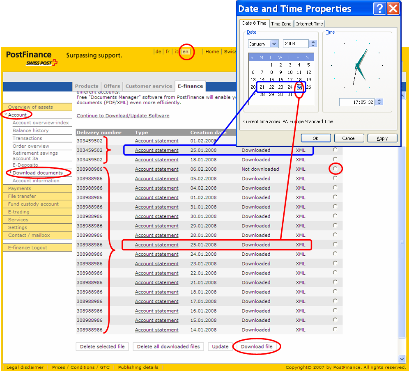Open Retirement savings account 3a in sidebar
Viewport: 409px width, 371px height.
[35, 156]
